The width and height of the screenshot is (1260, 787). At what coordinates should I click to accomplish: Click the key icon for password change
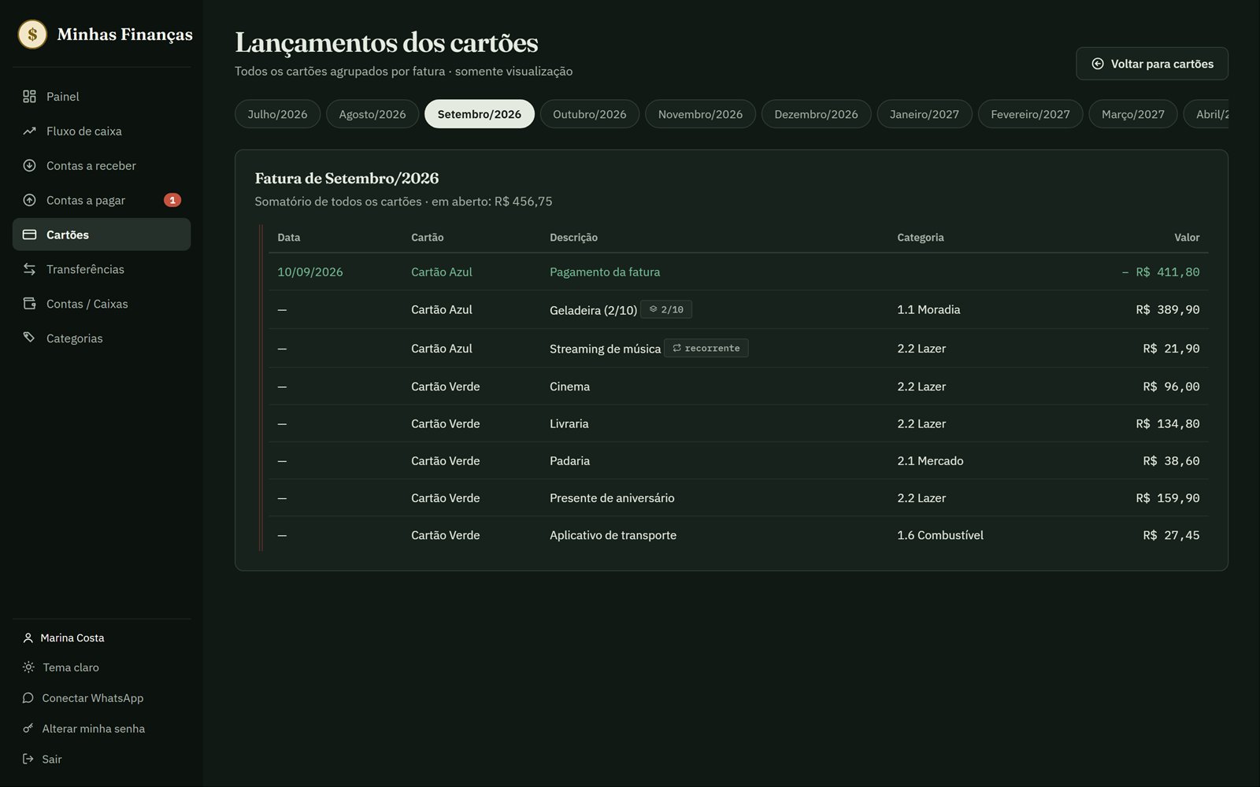28,729
